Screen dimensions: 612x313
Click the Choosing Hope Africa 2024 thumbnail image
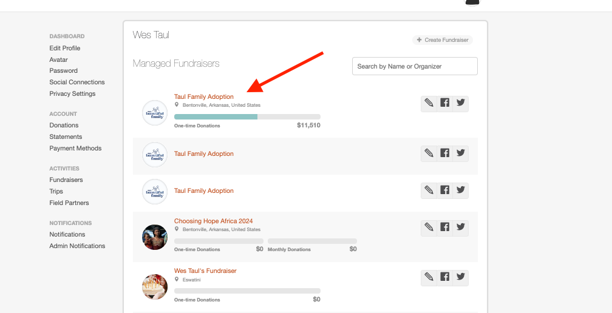(155, 237)
